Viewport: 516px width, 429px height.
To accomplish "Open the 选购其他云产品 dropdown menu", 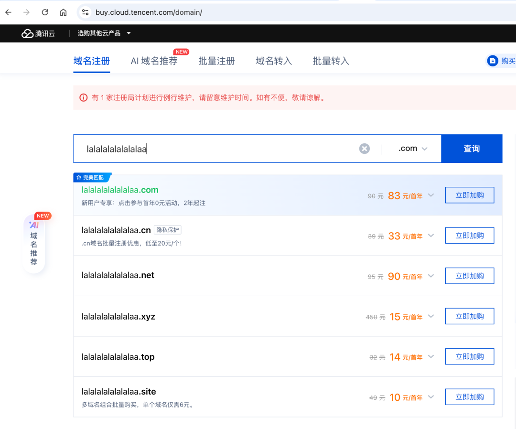I will (x=104, y=33).
